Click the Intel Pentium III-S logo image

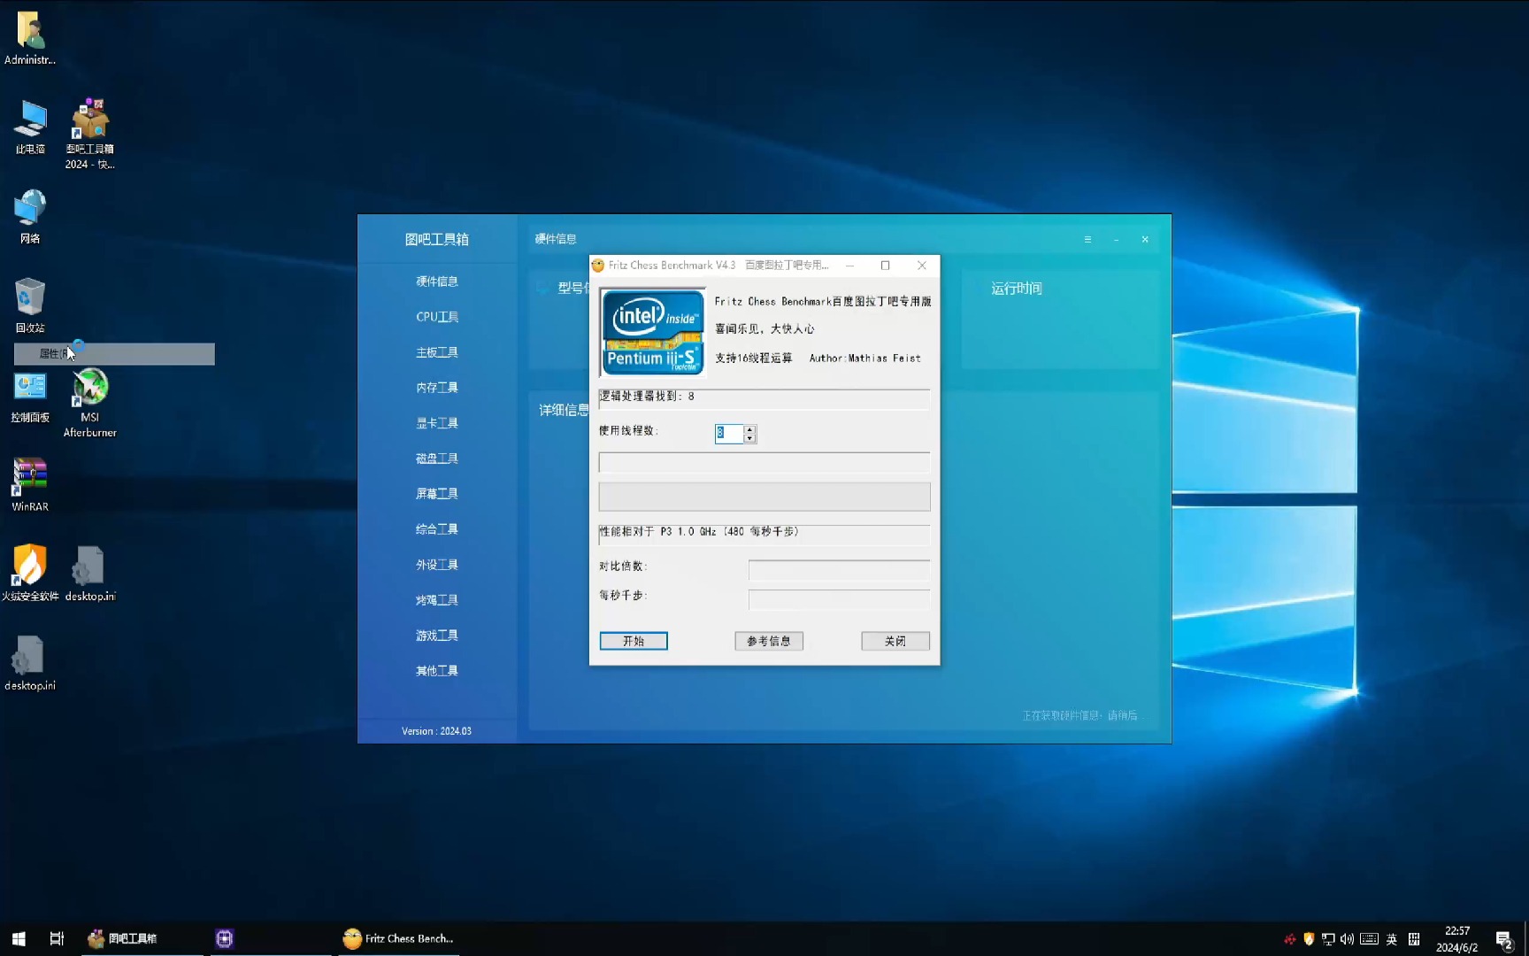[x=653, y=332]
